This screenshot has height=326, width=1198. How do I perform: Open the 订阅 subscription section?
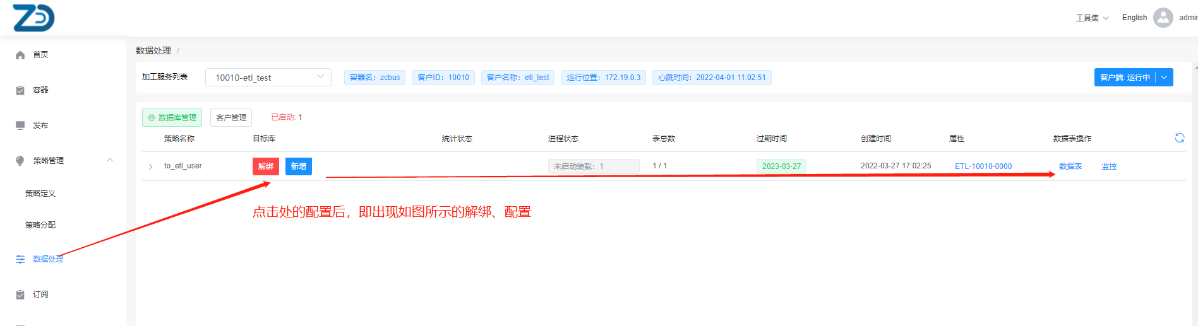(x=40, y=294)
